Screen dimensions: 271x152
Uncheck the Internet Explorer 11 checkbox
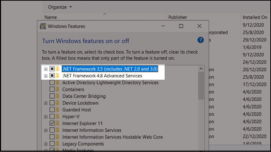pyautogui.click(x=52, y=123)
